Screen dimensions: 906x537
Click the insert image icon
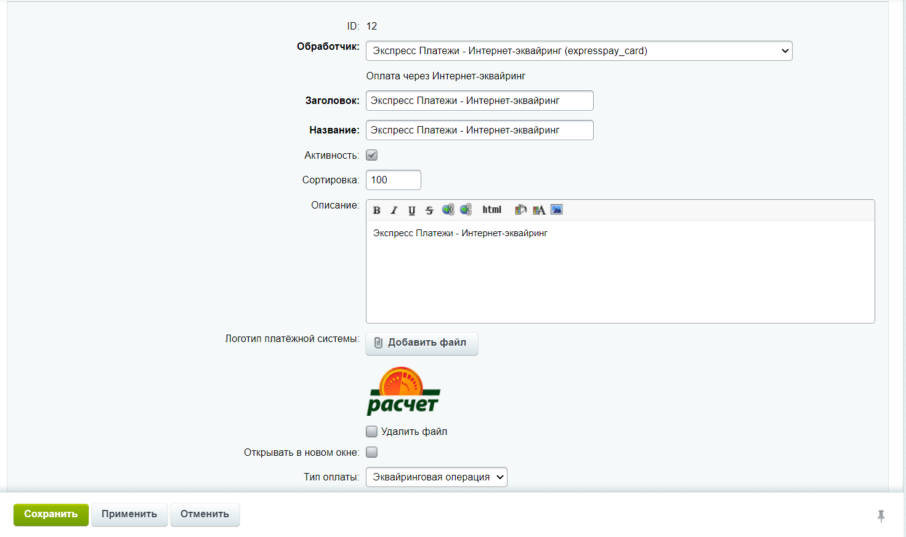(557, 210)
